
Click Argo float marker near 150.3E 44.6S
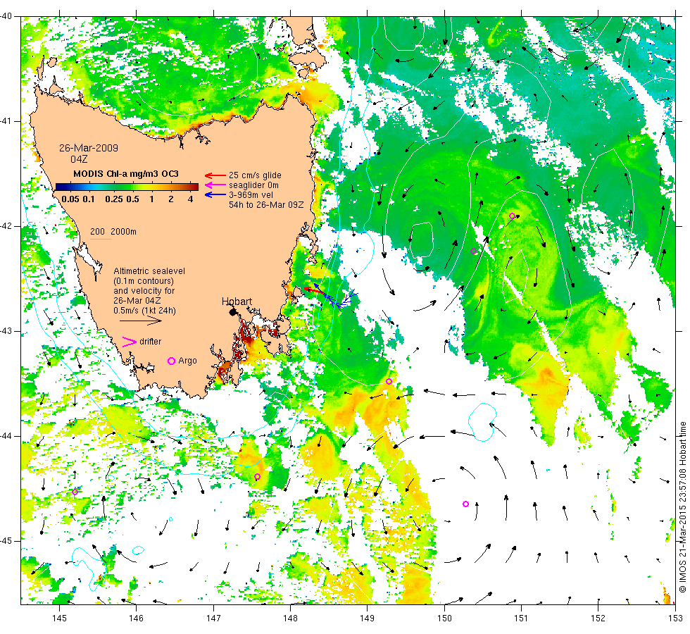466,504
